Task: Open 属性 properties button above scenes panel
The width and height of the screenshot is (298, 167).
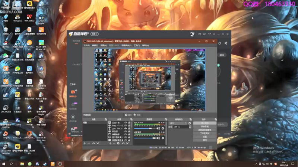Action: click(x=128, y=115)
